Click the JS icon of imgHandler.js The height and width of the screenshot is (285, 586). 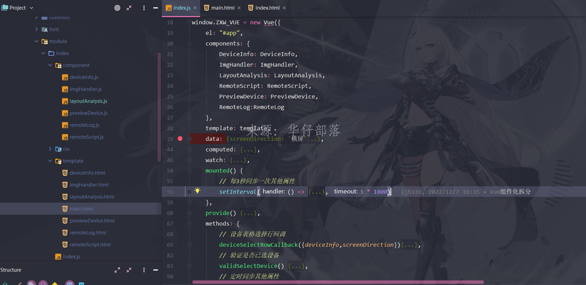[x=65, y=90]
